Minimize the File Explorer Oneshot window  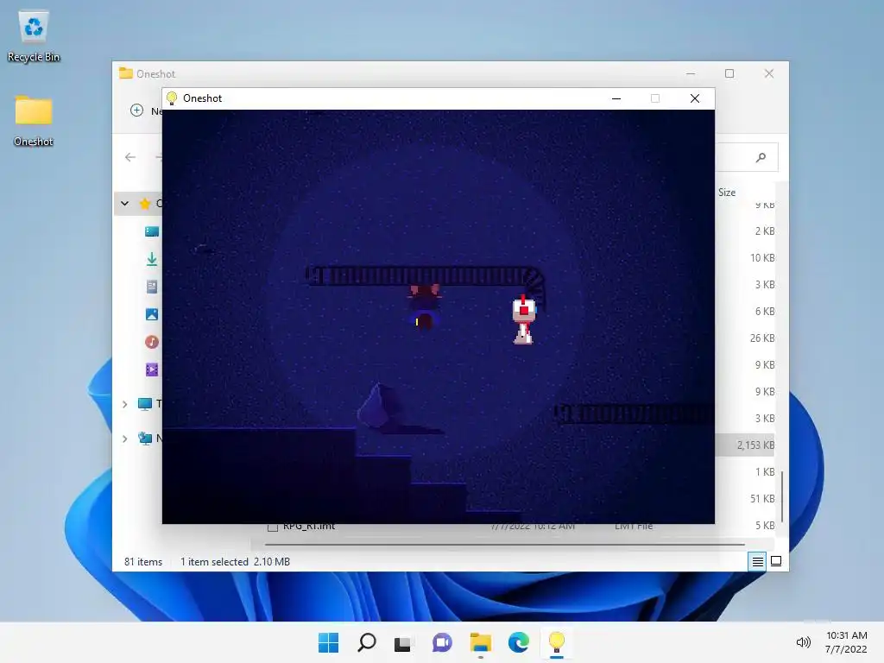[691, 73]
